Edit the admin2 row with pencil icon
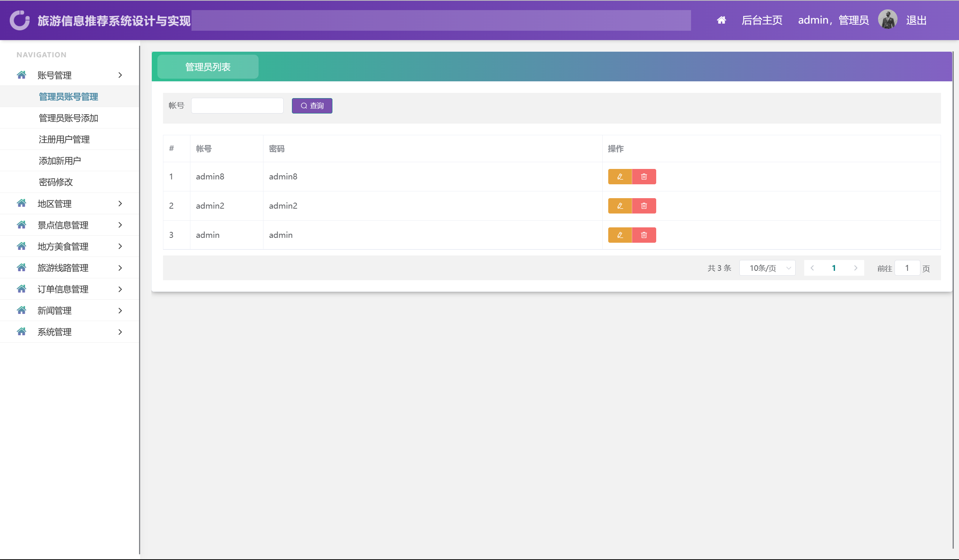 point(620,206)
